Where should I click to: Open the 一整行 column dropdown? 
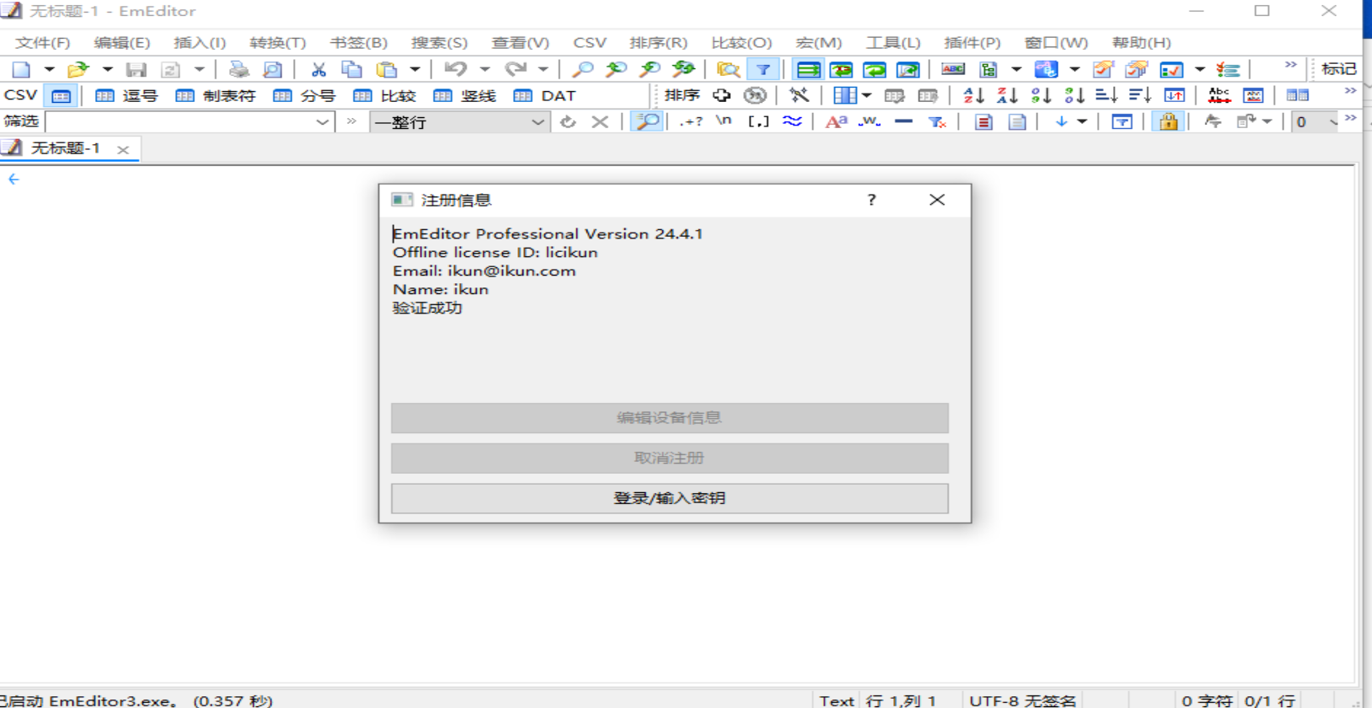[460, 122]
